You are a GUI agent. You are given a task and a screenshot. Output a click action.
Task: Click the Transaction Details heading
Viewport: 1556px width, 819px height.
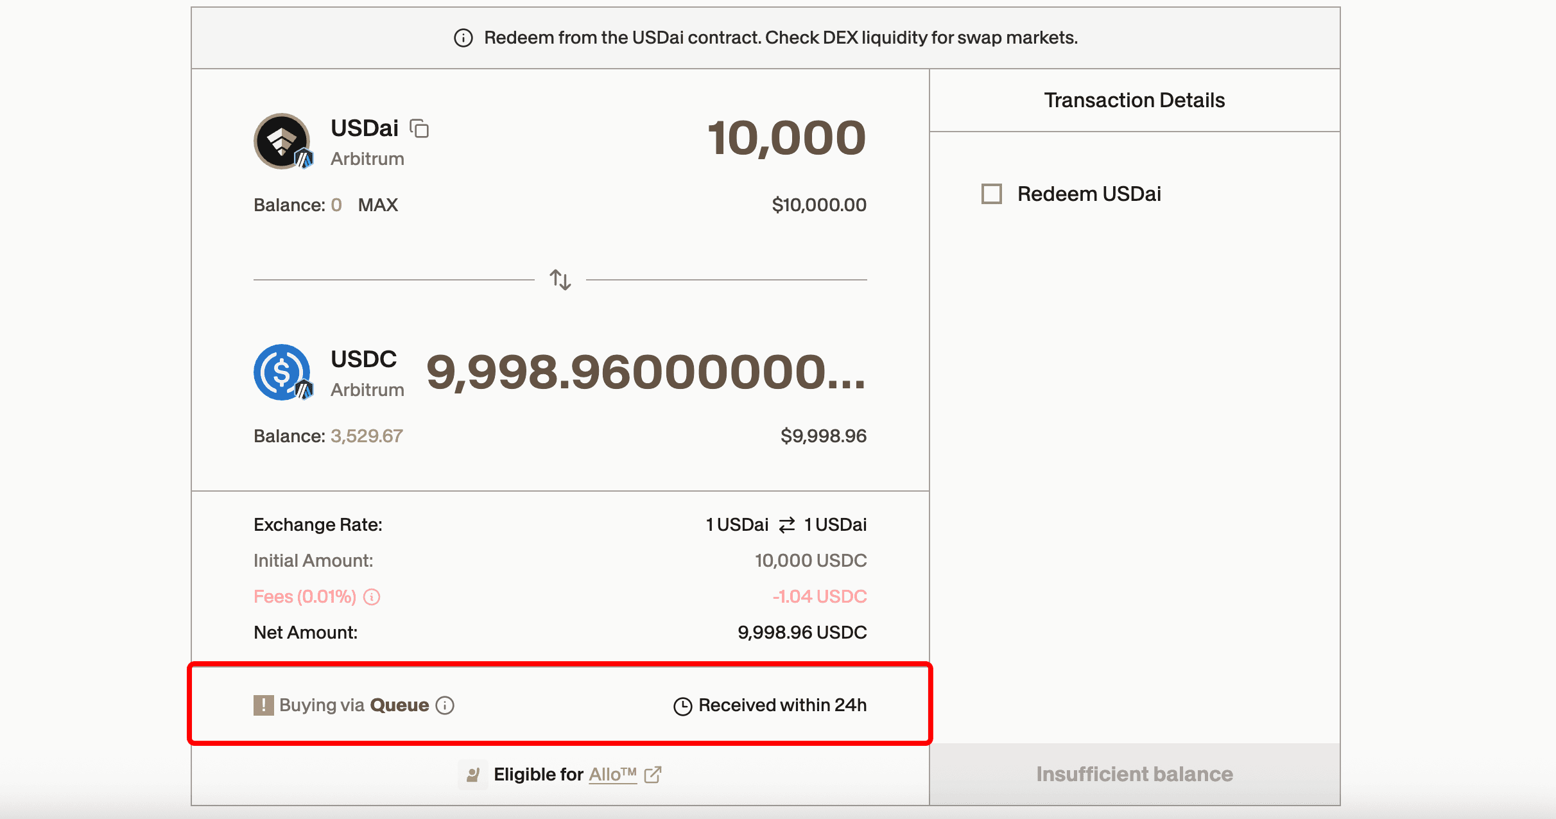tap(1134, 100)
